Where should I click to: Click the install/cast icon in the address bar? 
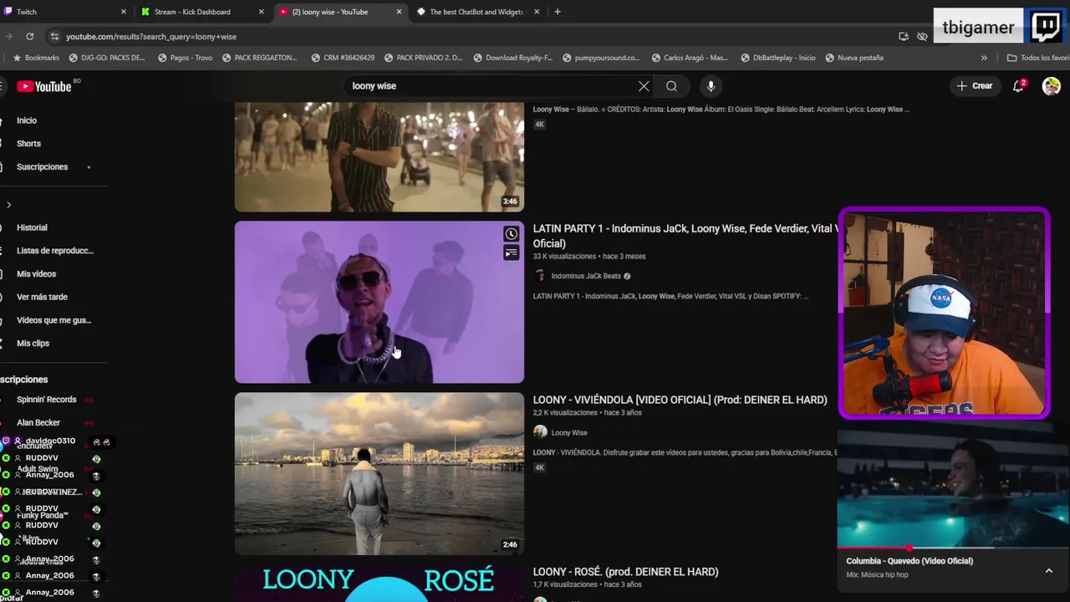(904, 37)
